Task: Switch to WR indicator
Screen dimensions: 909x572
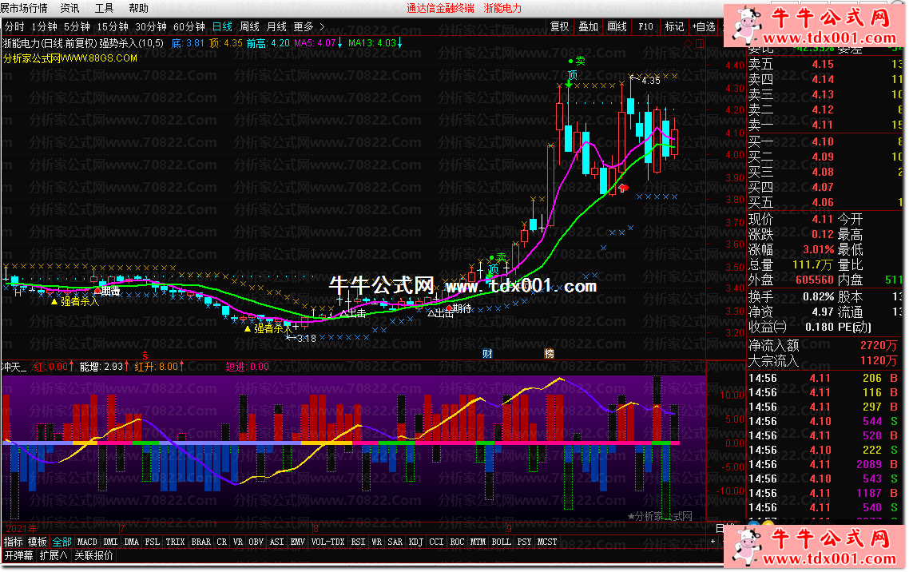Action: pos(376,542)
